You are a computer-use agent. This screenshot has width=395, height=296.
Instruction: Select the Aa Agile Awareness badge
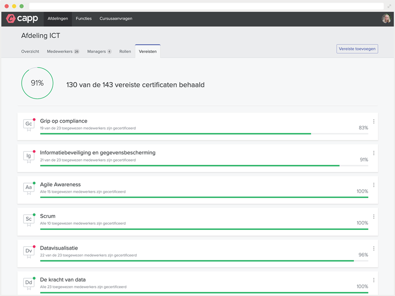tap(29, 187)
